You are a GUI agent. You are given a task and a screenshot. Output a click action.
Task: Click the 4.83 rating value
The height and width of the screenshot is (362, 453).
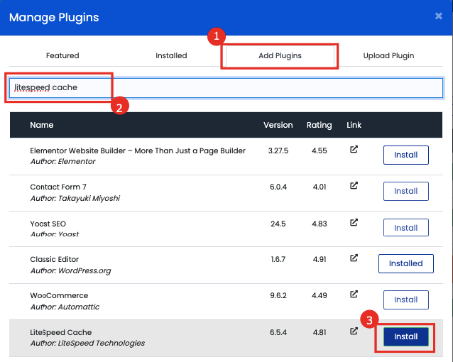[320, 224]
